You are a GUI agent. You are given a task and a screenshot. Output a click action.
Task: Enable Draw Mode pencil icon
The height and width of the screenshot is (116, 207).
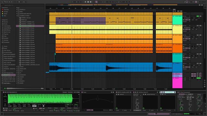click(x=185, y=2)
